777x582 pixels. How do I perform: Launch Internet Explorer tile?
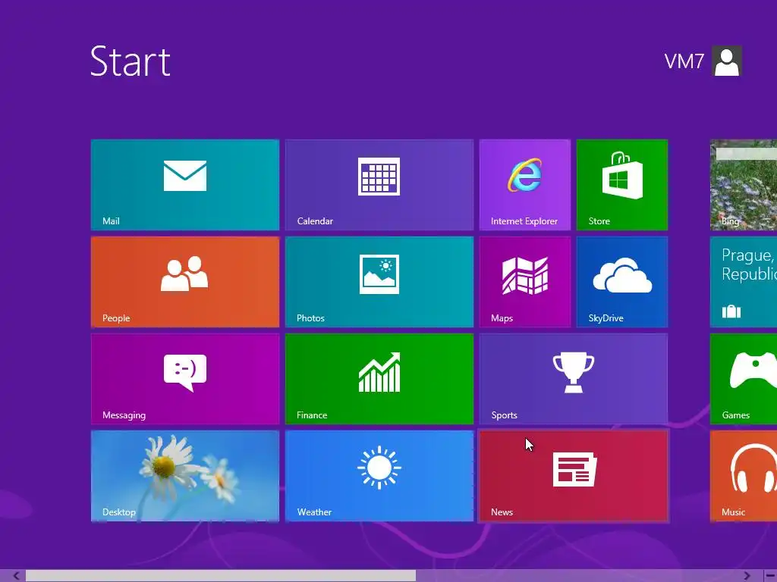pos(525,185)
